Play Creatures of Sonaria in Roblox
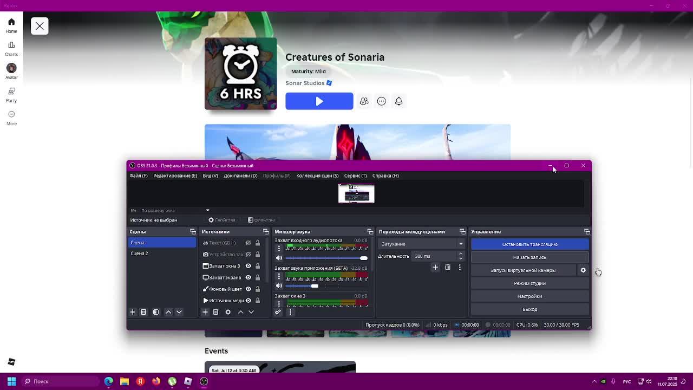The image size is (693, 390). [x=319, y=101]
